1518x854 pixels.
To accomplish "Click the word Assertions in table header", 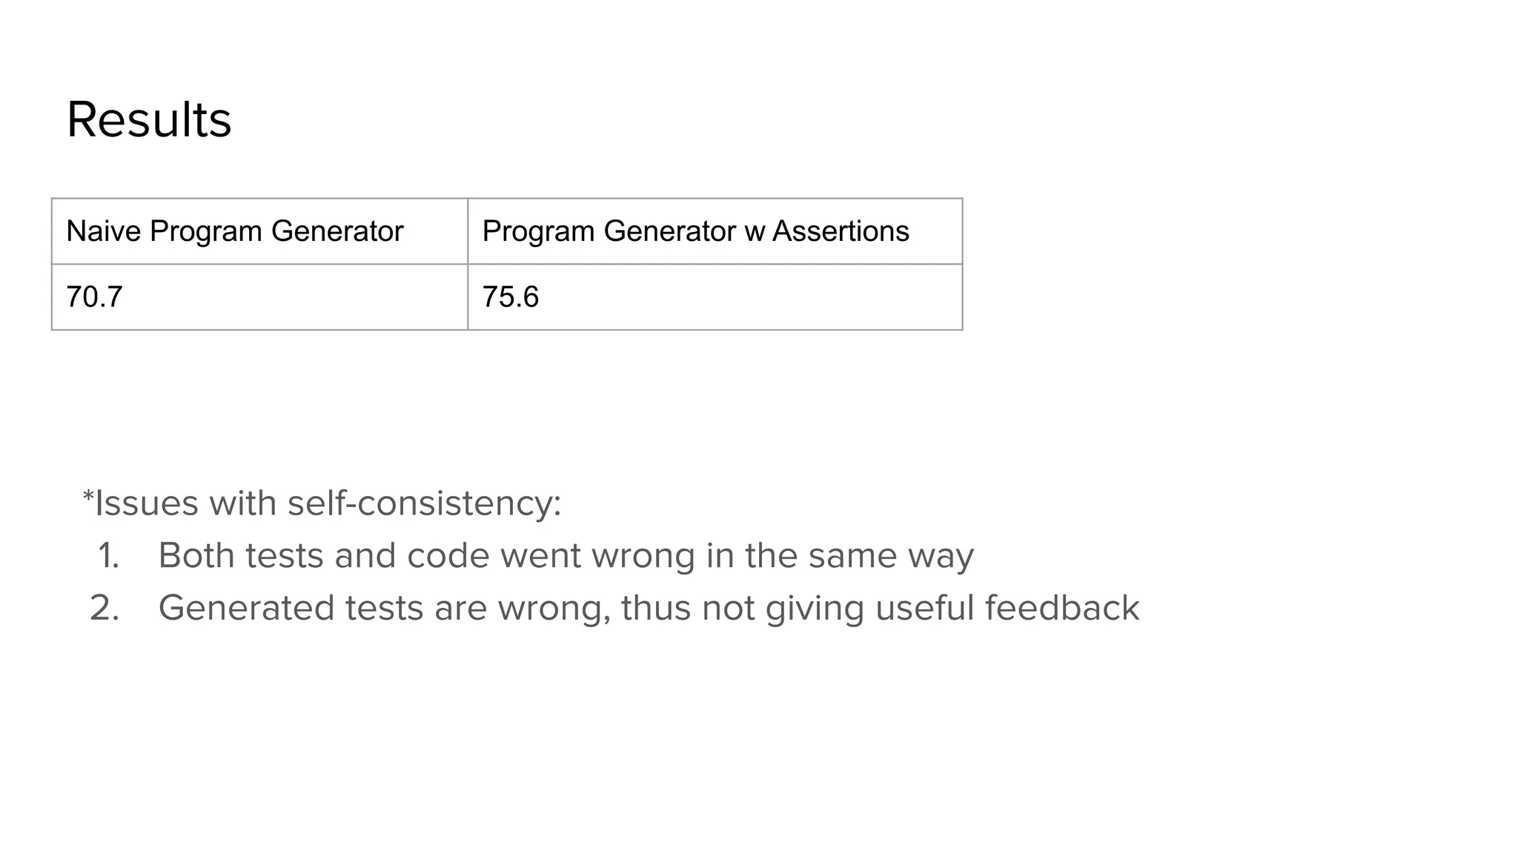I will point(841,231).
